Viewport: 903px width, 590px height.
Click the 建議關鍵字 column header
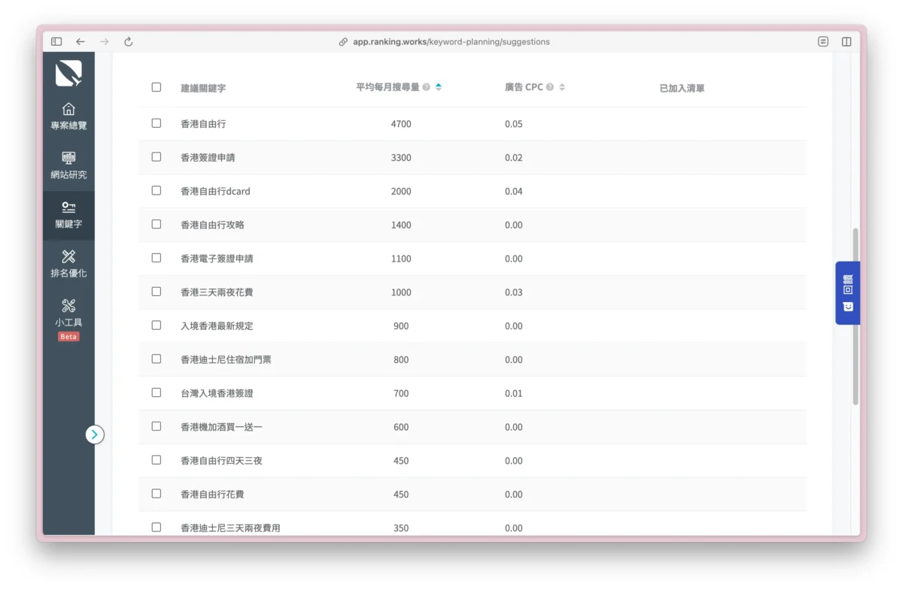pos(203,88)
